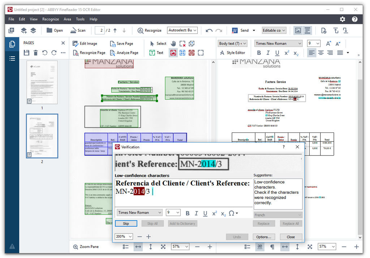The height and width of the screenshot is (258, 370).
Task: Toggle Image pane view button
Action: [x=298, y=30]
